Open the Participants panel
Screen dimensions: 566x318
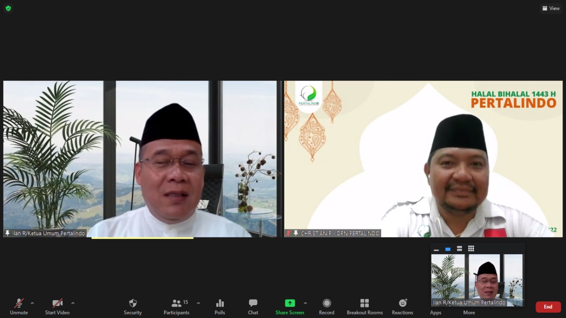click(176, 306)
